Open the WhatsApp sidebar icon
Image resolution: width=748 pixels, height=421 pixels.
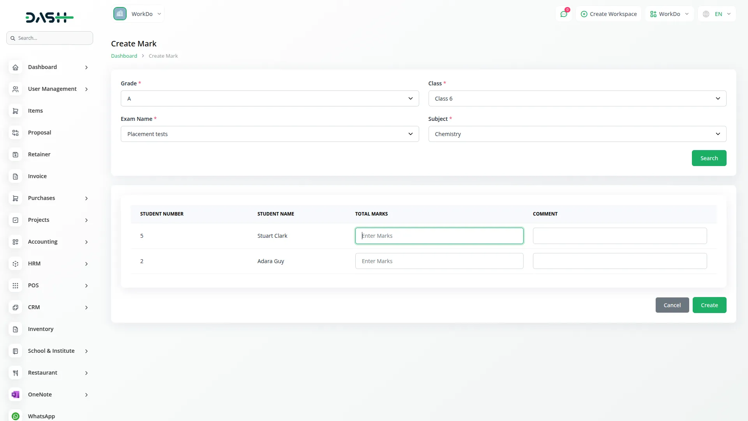[x=15, y=416]
